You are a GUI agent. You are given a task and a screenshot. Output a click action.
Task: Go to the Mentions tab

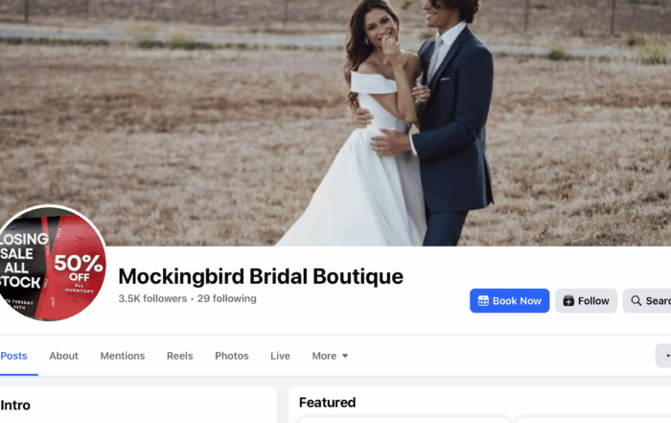pos(123,356)
